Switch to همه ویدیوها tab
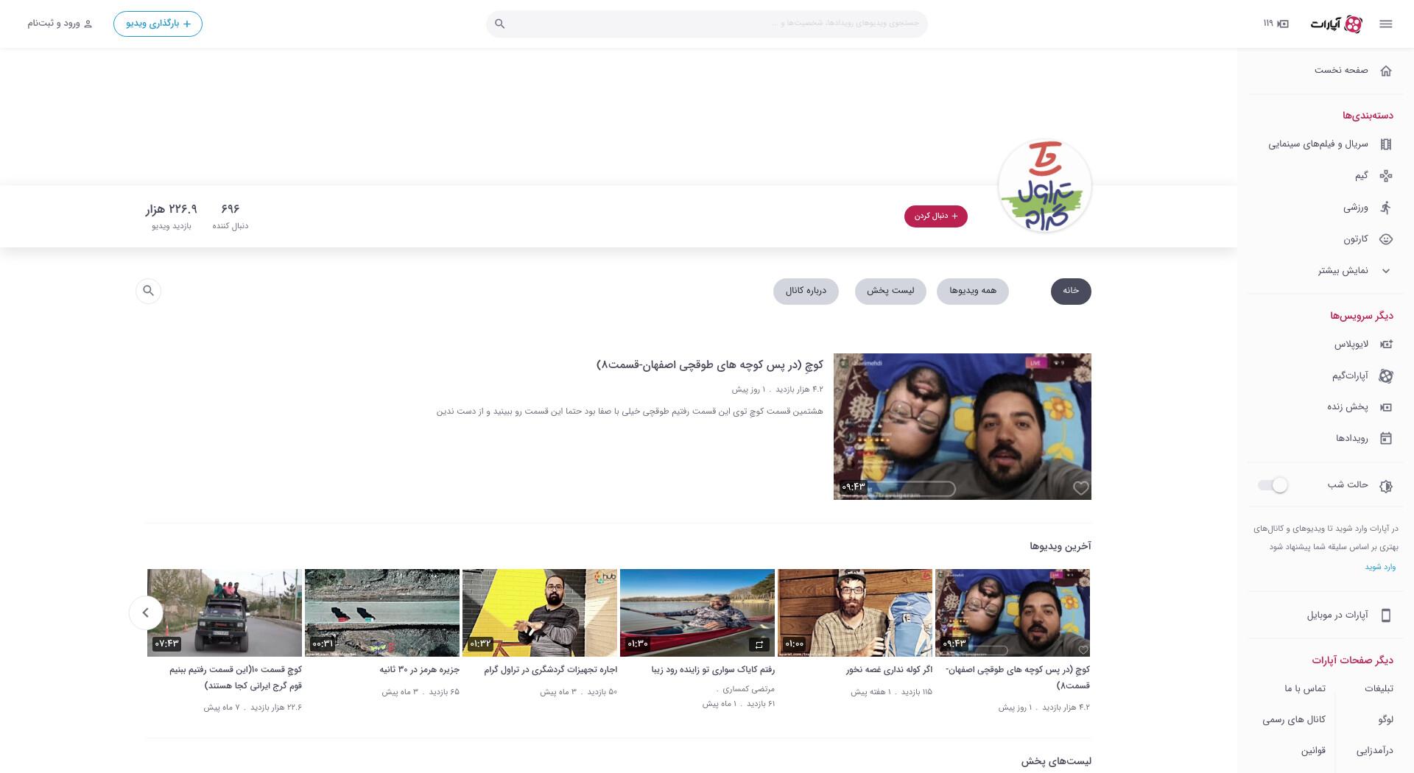The image size is (1414, 773). click(972, 291)
